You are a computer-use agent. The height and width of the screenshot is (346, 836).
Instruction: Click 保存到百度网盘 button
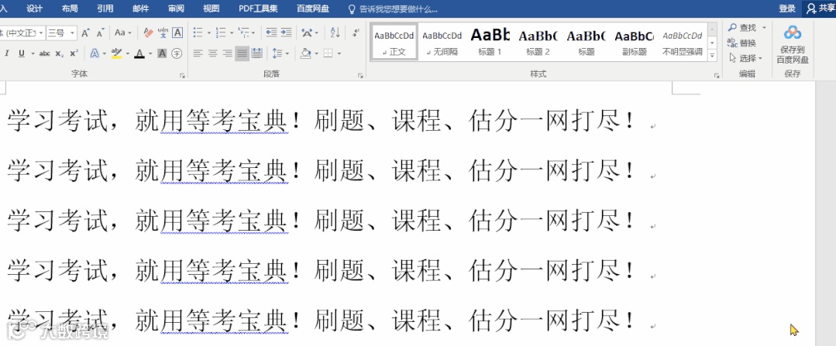pos(793,45)
